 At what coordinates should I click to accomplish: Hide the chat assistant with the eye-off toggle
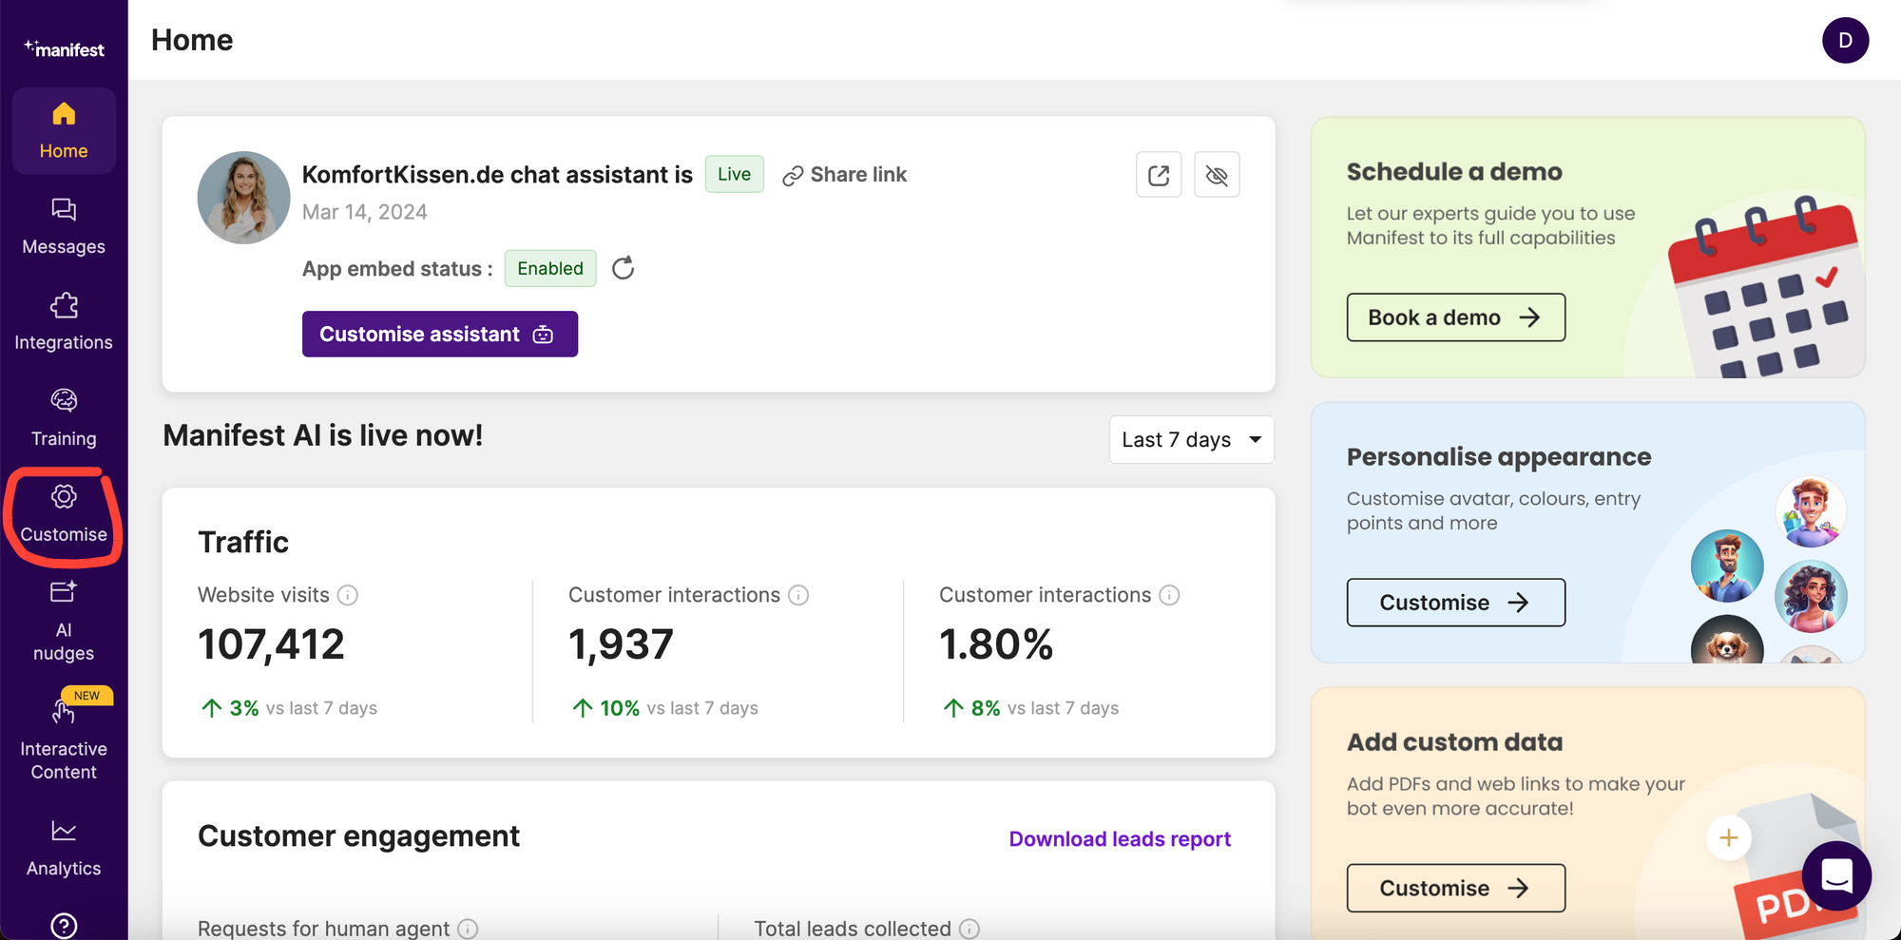(1217, 174)
